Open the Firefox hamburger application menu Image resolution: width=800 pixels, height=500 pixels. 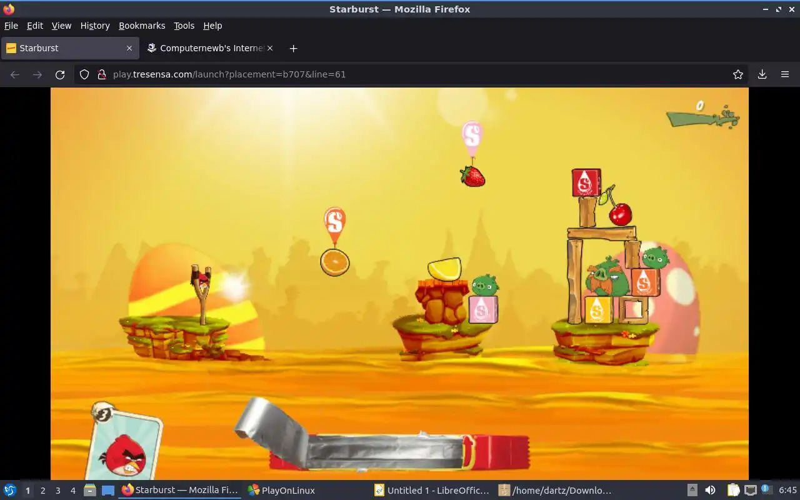click(x=785, y=74)
